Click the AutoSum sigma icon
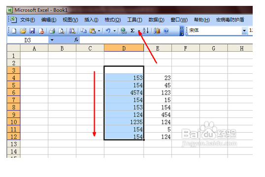265x177 pixels. click(132, 30)
